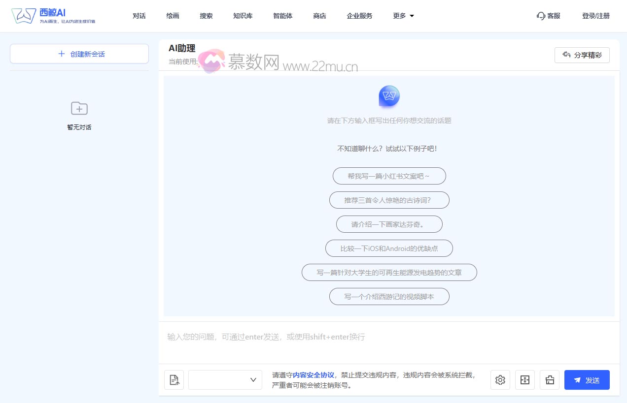Select the 请介绍一下画家达芬奇 example prompt
627x403 pixels.
coord(389,224)
